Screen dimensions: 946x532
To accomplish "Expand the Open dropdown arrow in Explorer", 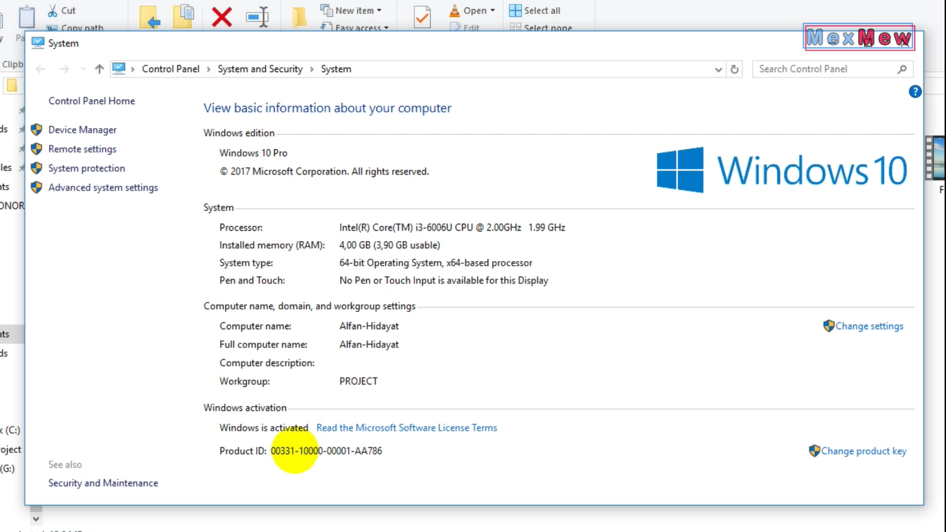I will click(x=492, y=10).
